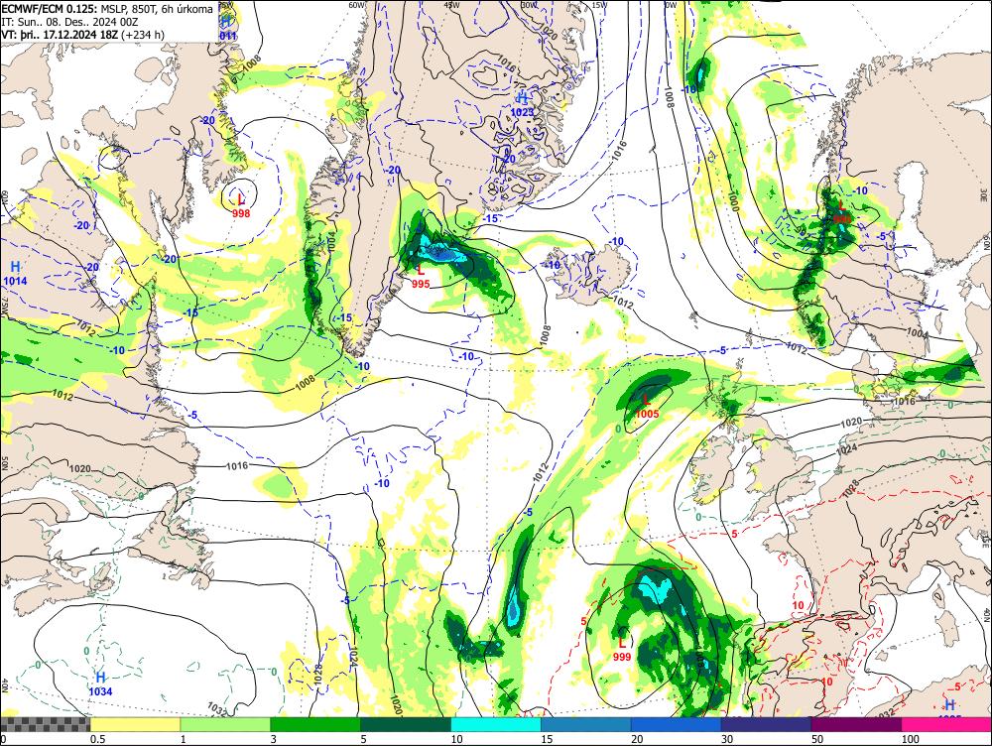992x746 pixels.
Task: Click the valid time '17.12.2024 18Z (+234 h)'
Action: (104, 35)
